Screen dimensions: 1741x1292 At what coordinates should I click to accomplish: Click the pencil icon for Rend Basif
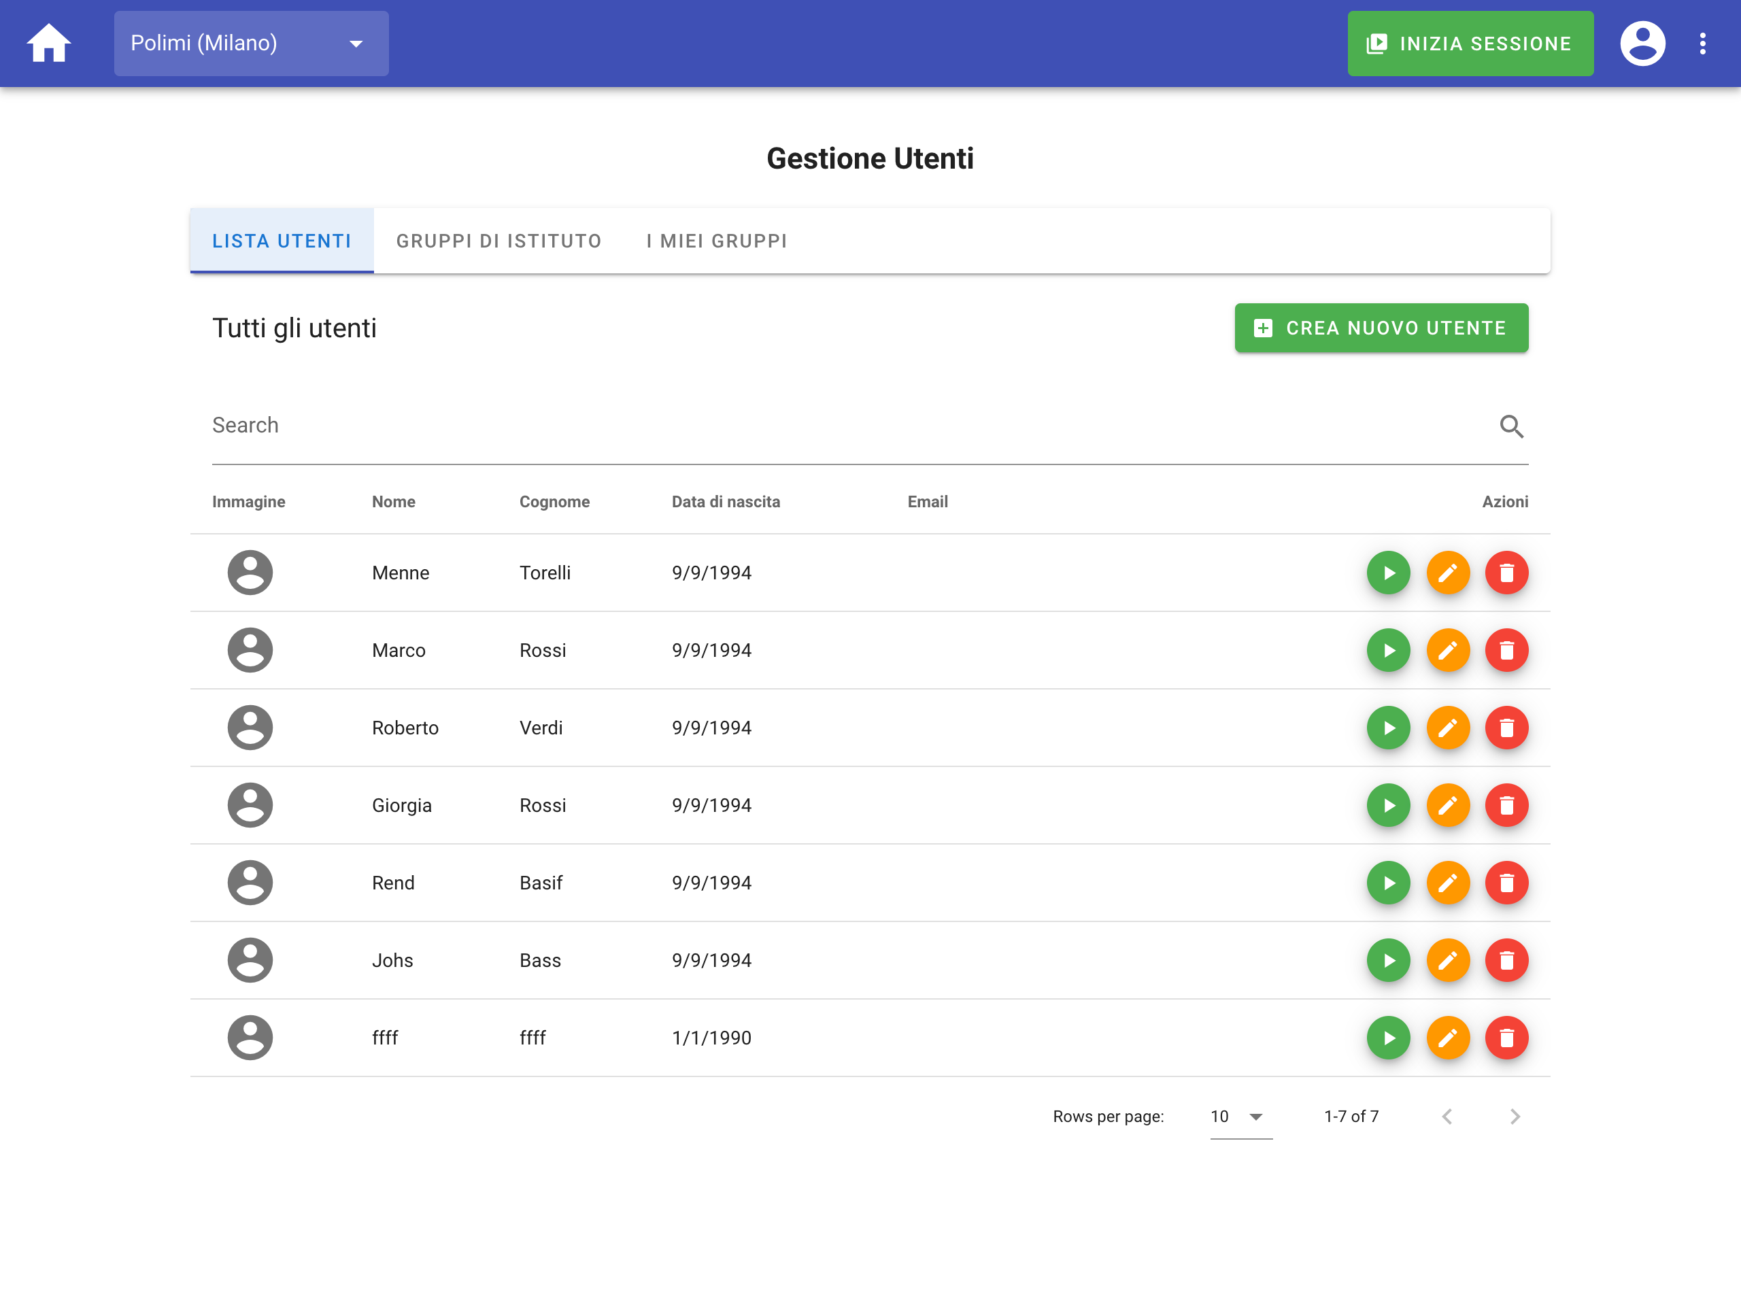(1448, 882)
